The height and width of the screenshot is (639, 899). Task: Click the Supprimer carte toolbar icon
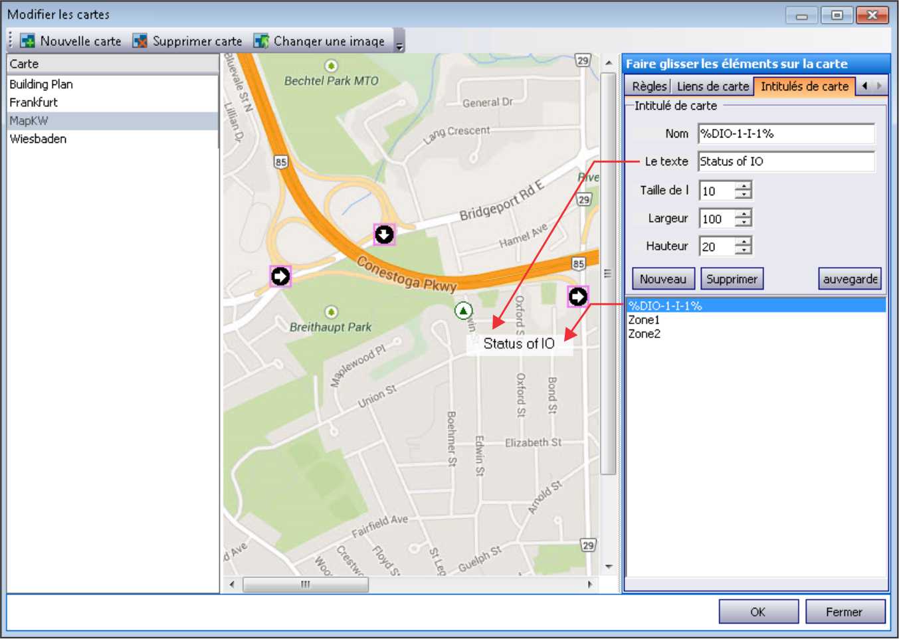140,41
